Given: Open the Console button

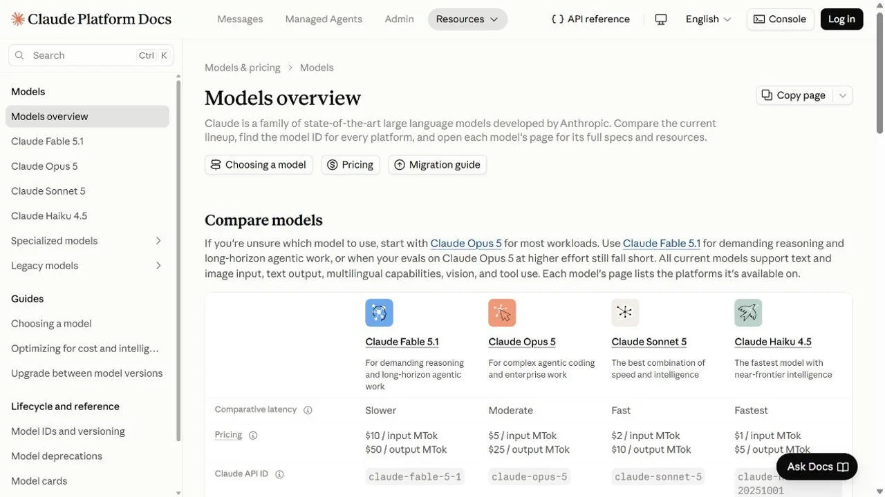Looking at the screenshot, I should 780,19.
